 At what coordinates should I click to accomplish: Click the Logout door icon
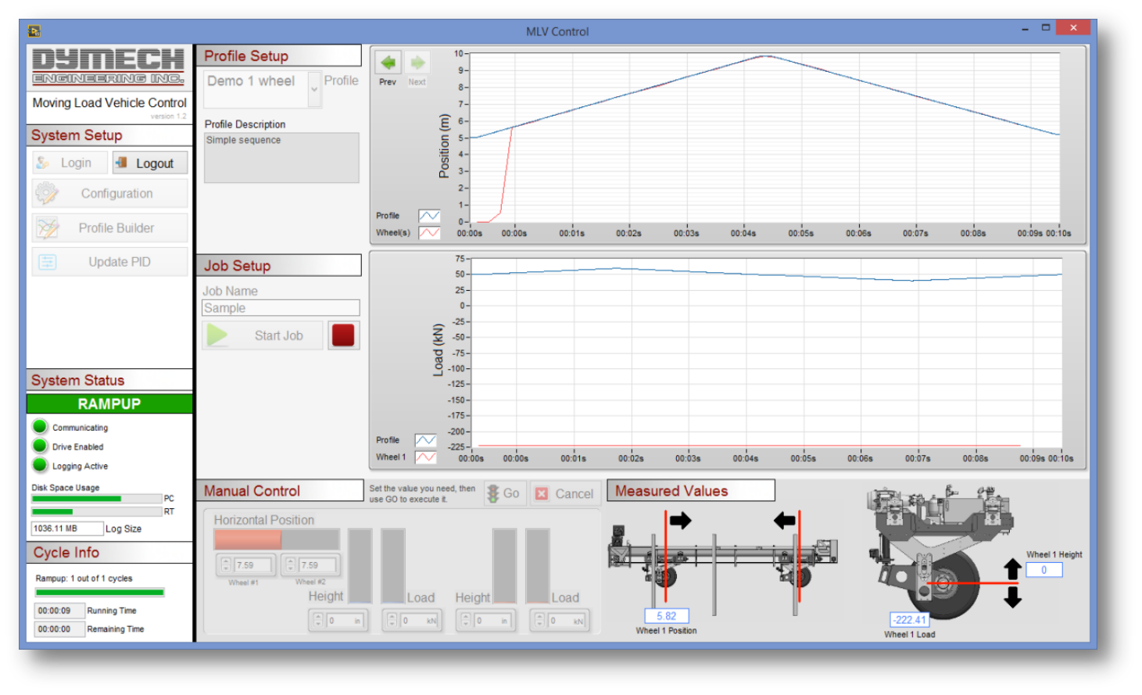tap(124, 162)
